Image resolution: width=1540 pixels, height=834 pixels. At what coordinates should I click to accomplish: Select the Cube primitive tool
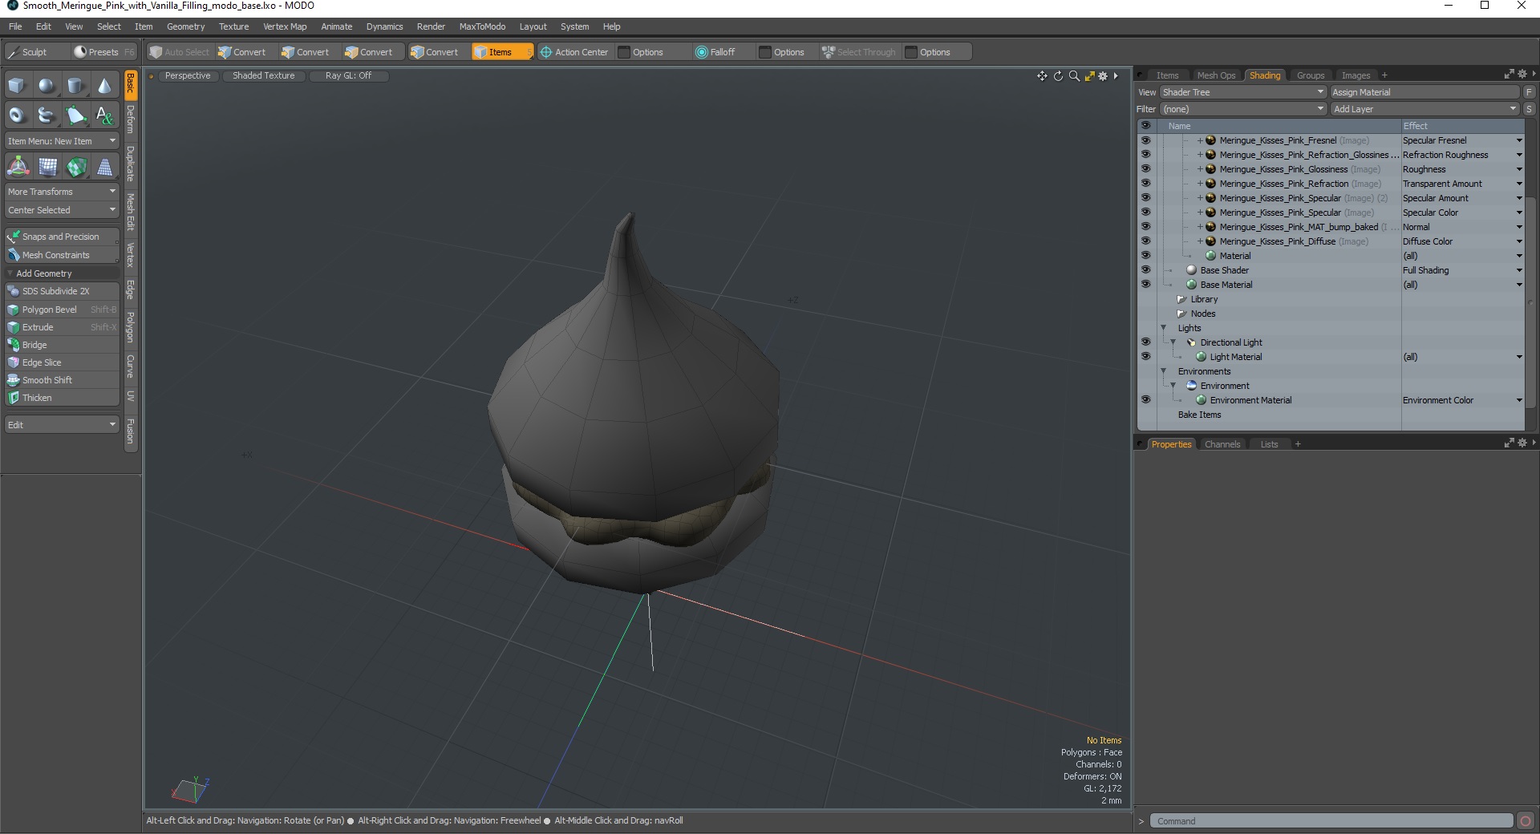coord(17,86)
